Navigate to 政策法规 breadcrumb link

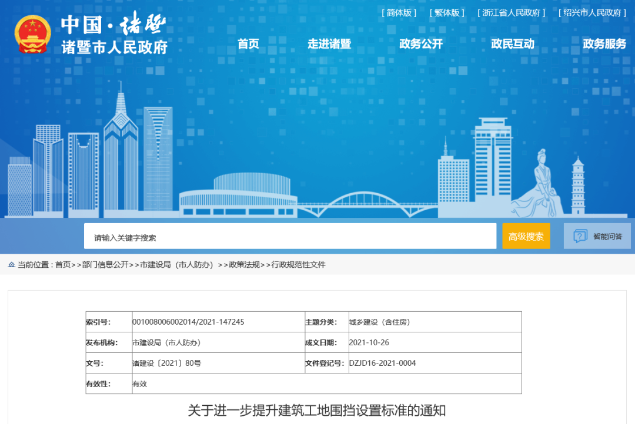(244, 265)
